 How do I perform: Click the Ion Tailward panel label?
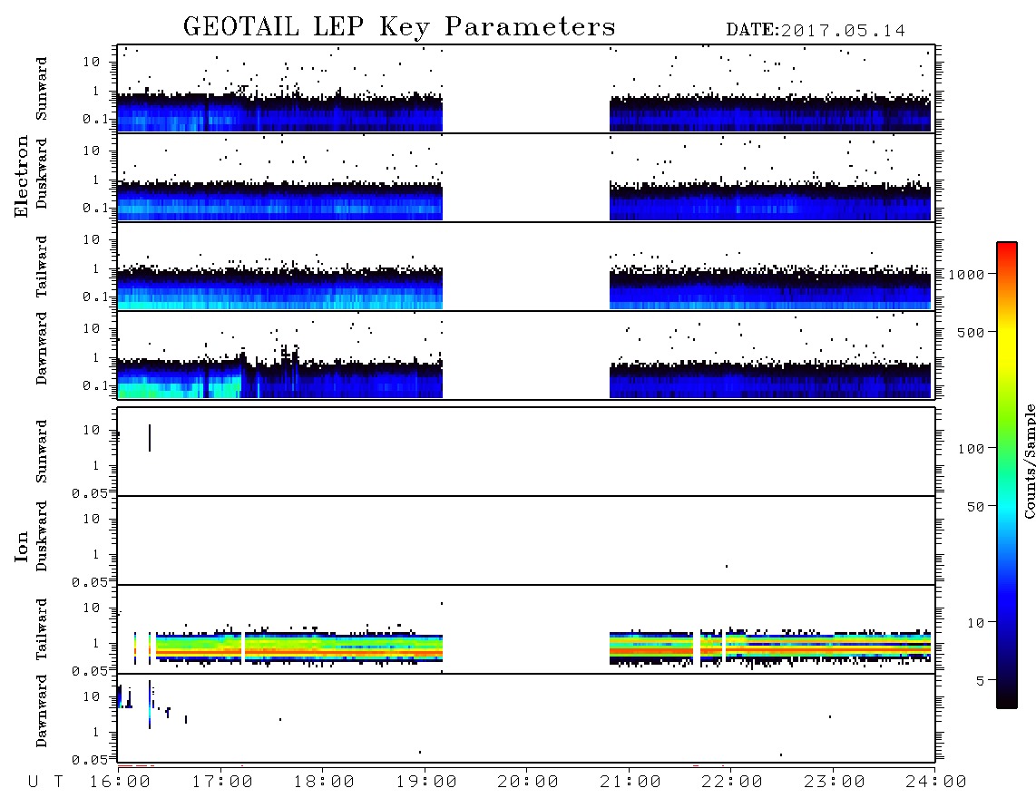point(42,629)
